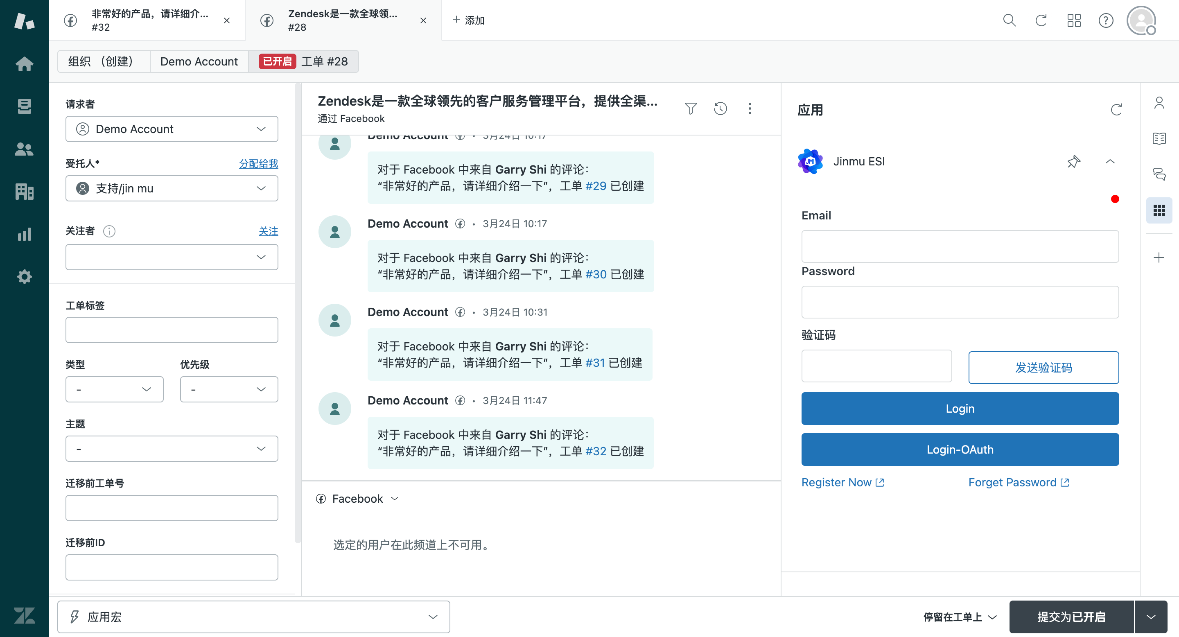Select the 工单 #28 breadcrumb tab
The image size is (1179, 637).
pyautogui.click(x=303, y=61)
